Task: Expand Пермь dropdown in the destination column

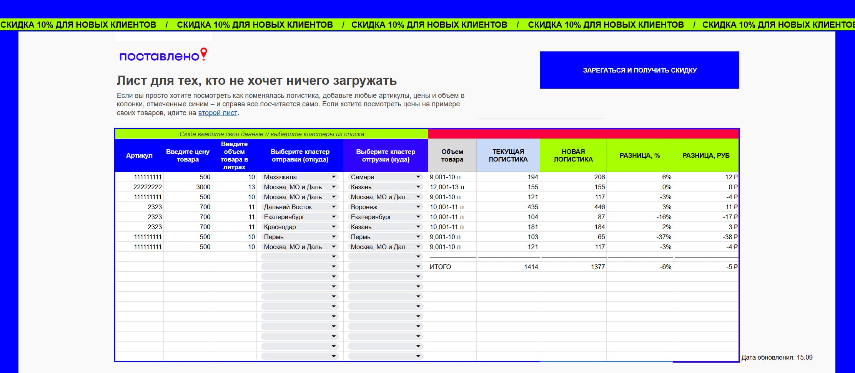Action: [x=386, y=237]
